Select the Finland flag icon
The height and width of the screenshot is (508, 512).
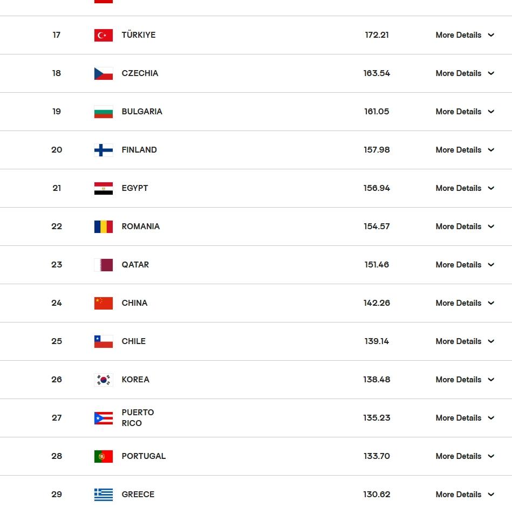tap(104, 150)
